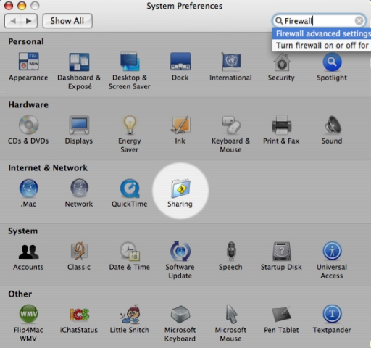The image size is (371, 348).
Task: Minimize the System Preferences window
Action: pos(22,5)
